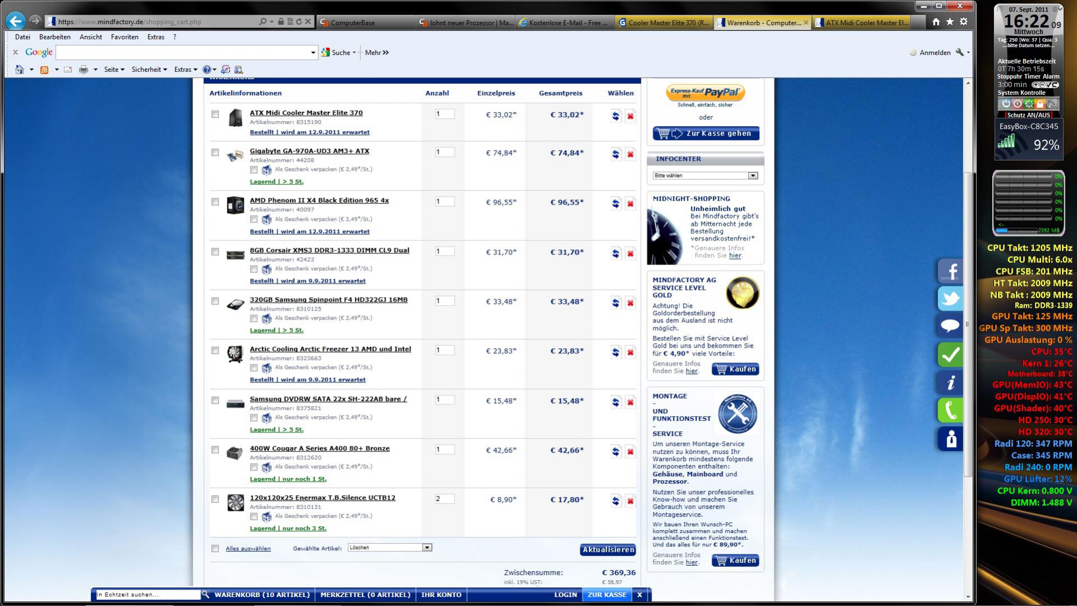
Task: Click the Google toolbar search input
Action: pos(183,53)
